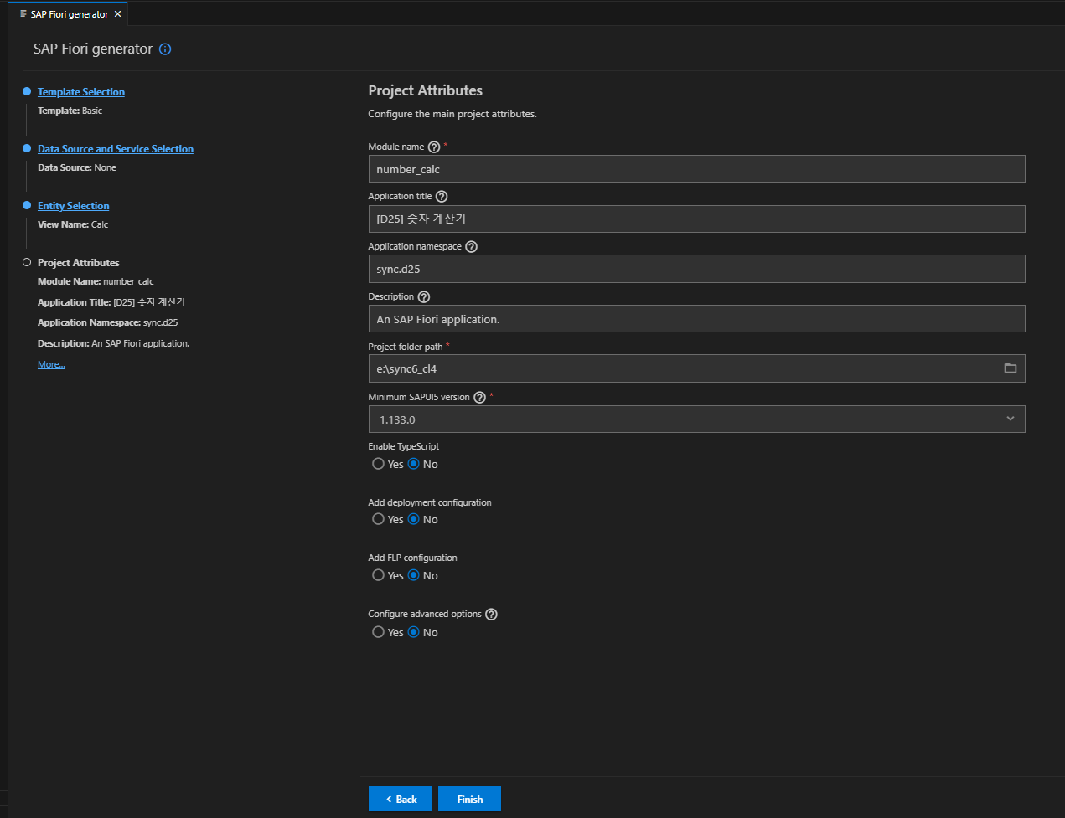Screen dimensions: 1065x818
Task: Open Minimum SAPUI5 version help icon
Action: tap(479, 398)
